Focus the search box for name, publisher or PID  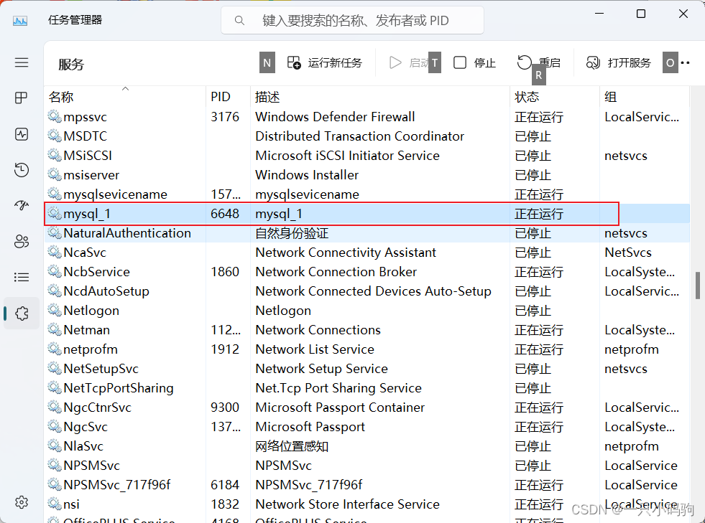352,20
